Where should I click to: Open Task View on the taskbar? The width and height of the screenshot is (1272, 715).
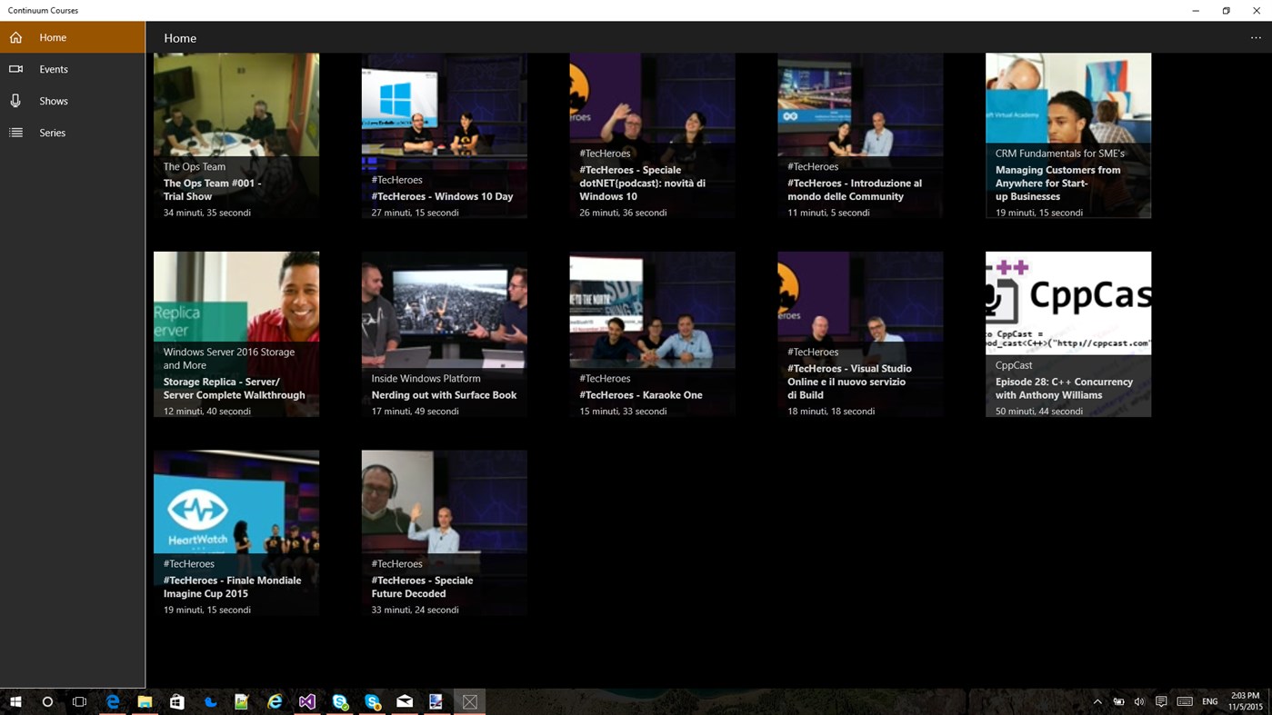point(80,701)
